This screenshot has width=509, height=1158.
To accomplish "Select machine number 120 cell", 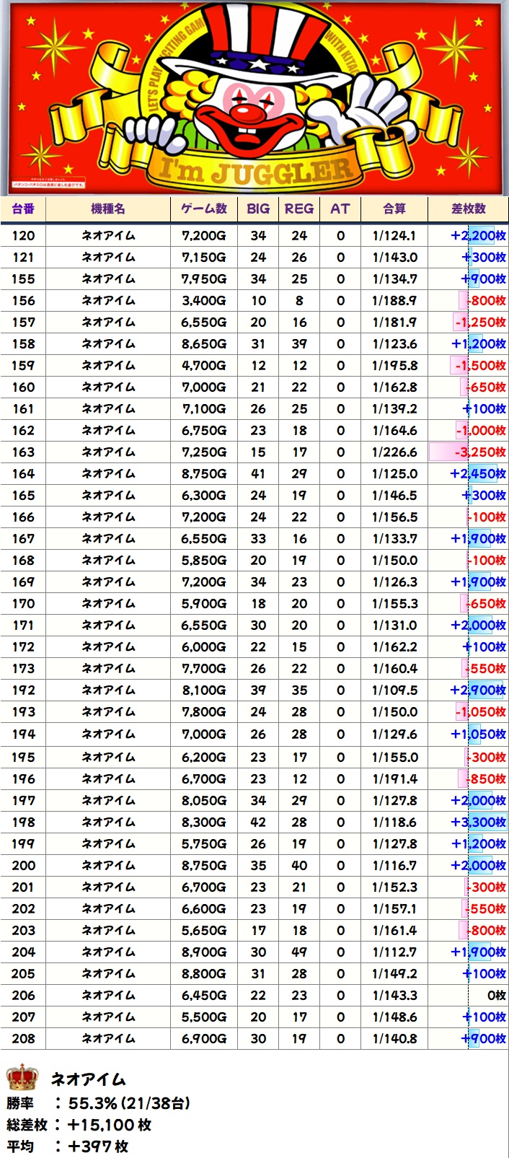I will (23, 235).
